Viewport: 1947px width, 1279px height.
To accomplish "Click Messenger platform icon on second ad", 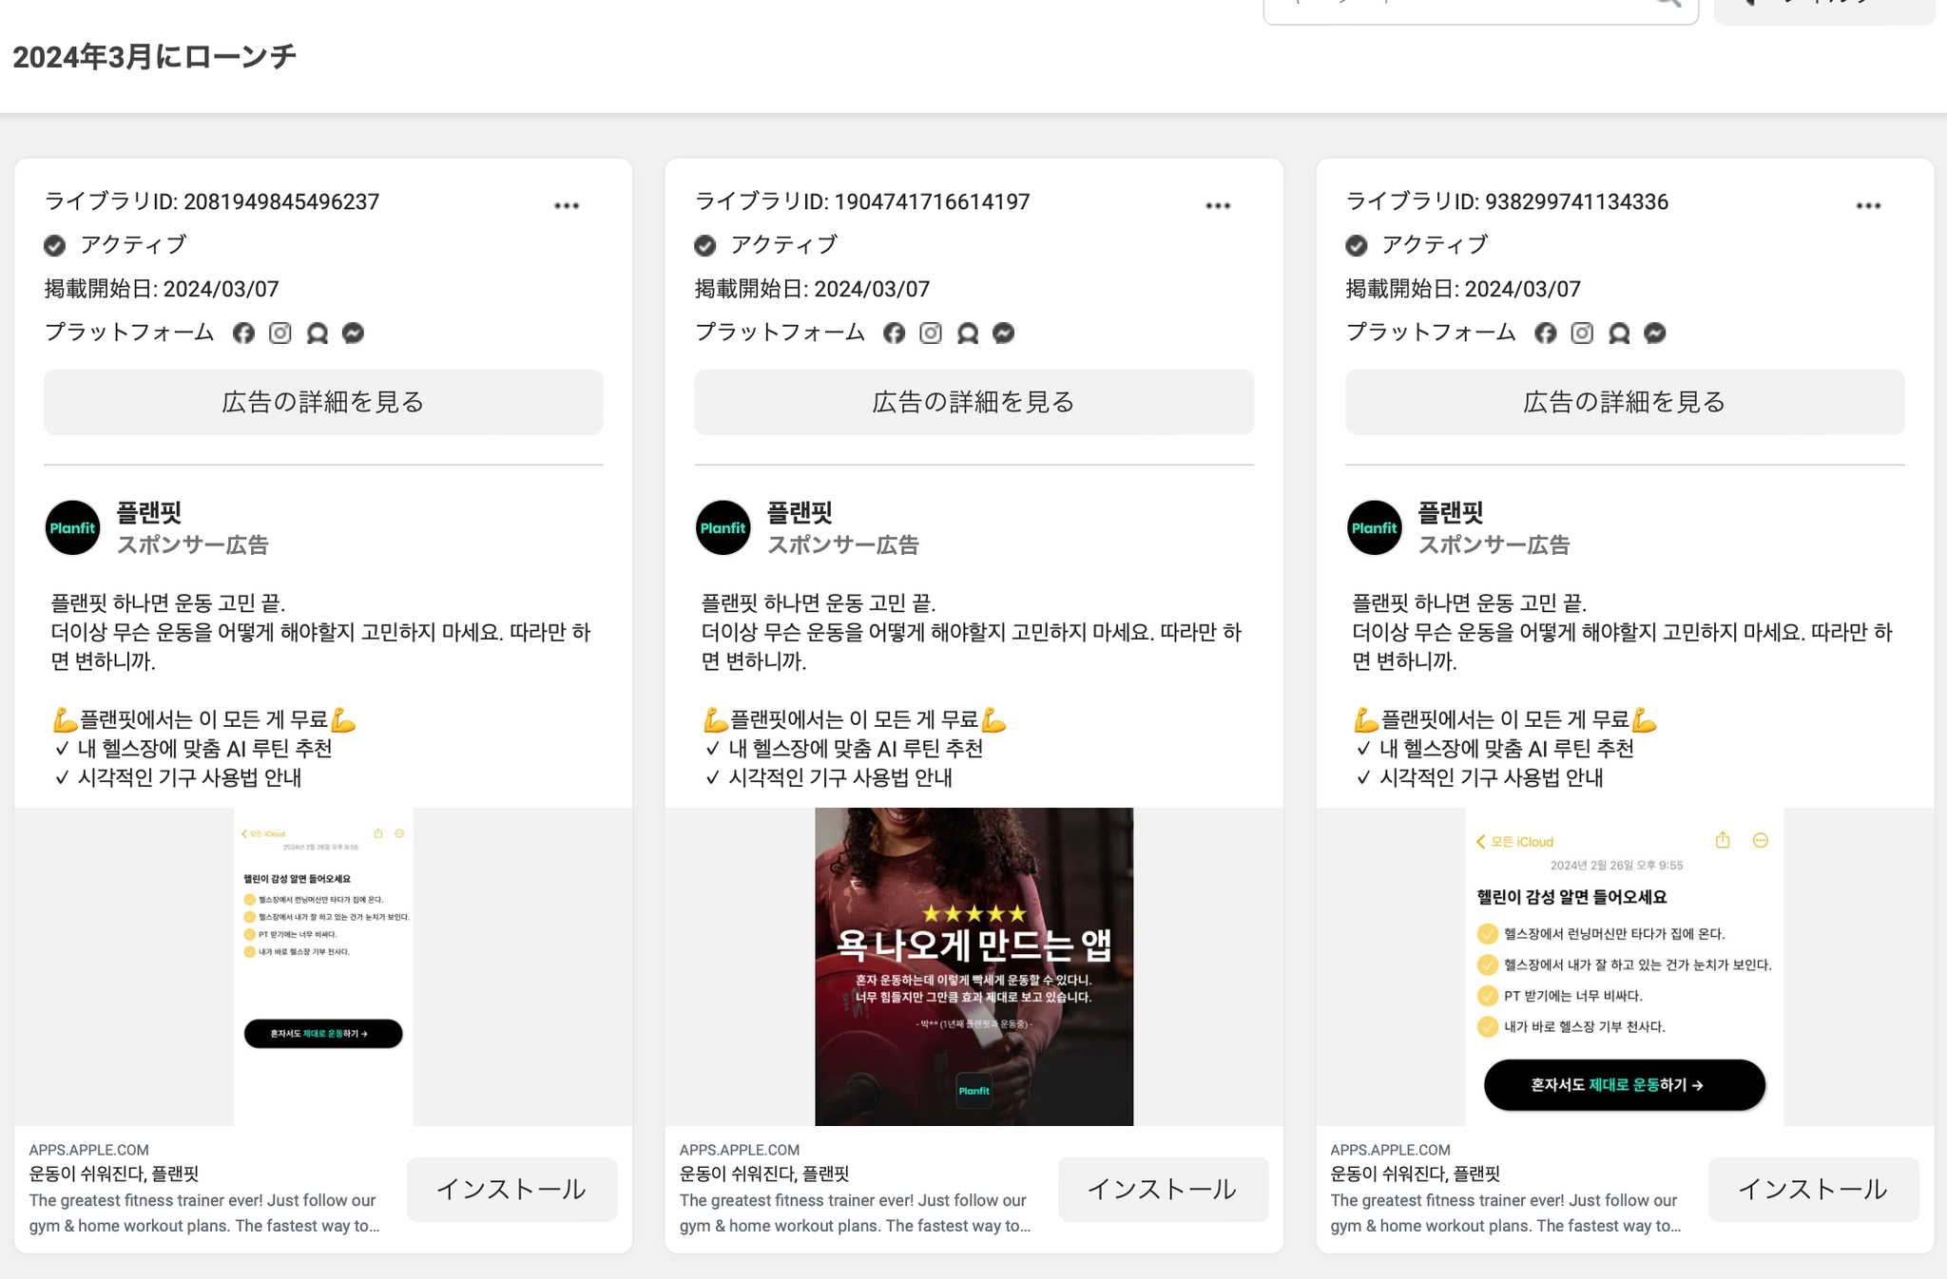I will pyautogui.click(x=1004, y=334).
